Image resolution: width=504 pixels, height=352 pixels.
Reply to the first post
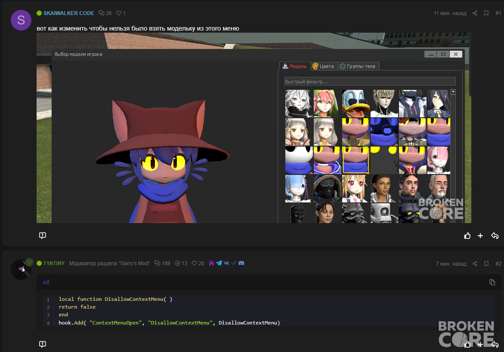point(495,236)
